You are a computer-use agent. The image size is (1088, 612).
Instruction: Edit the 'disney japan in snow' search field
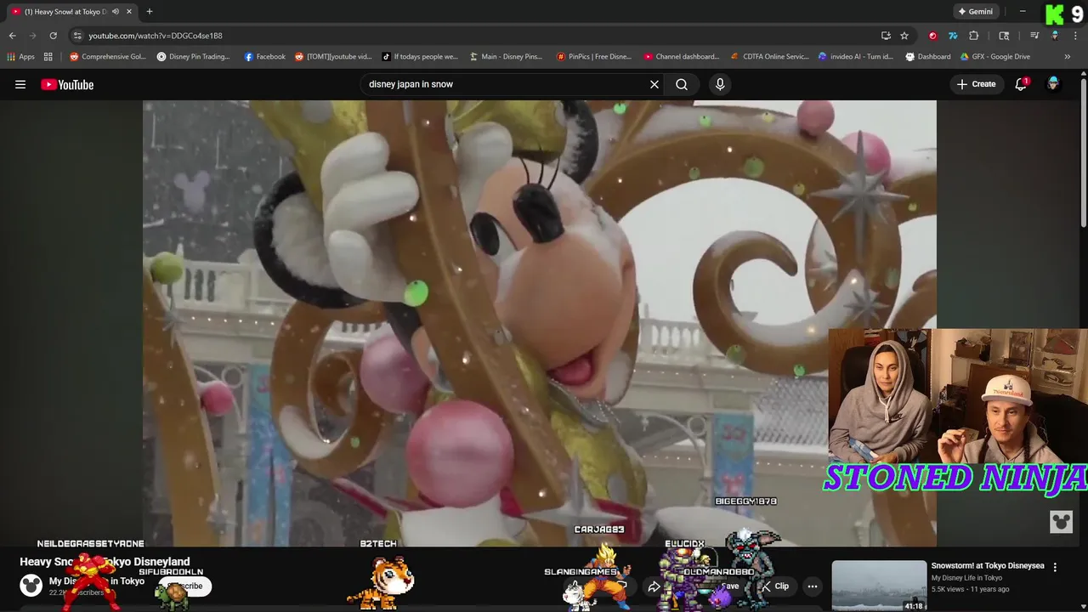tap(504, 84)
